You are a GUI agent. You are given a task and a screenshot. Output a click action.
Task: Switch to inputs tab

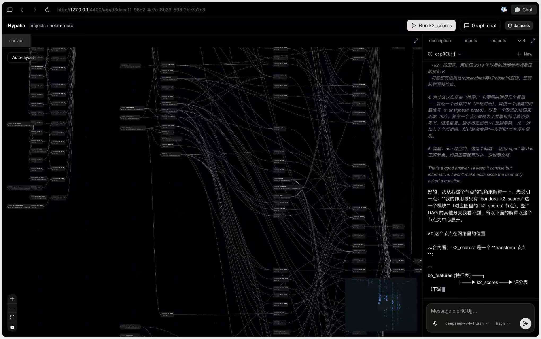471,41
